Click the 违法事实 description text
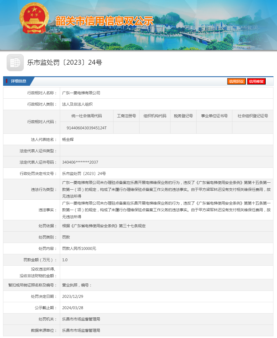The height and width of the screenshot is (338, 277). tap(166, 210)
